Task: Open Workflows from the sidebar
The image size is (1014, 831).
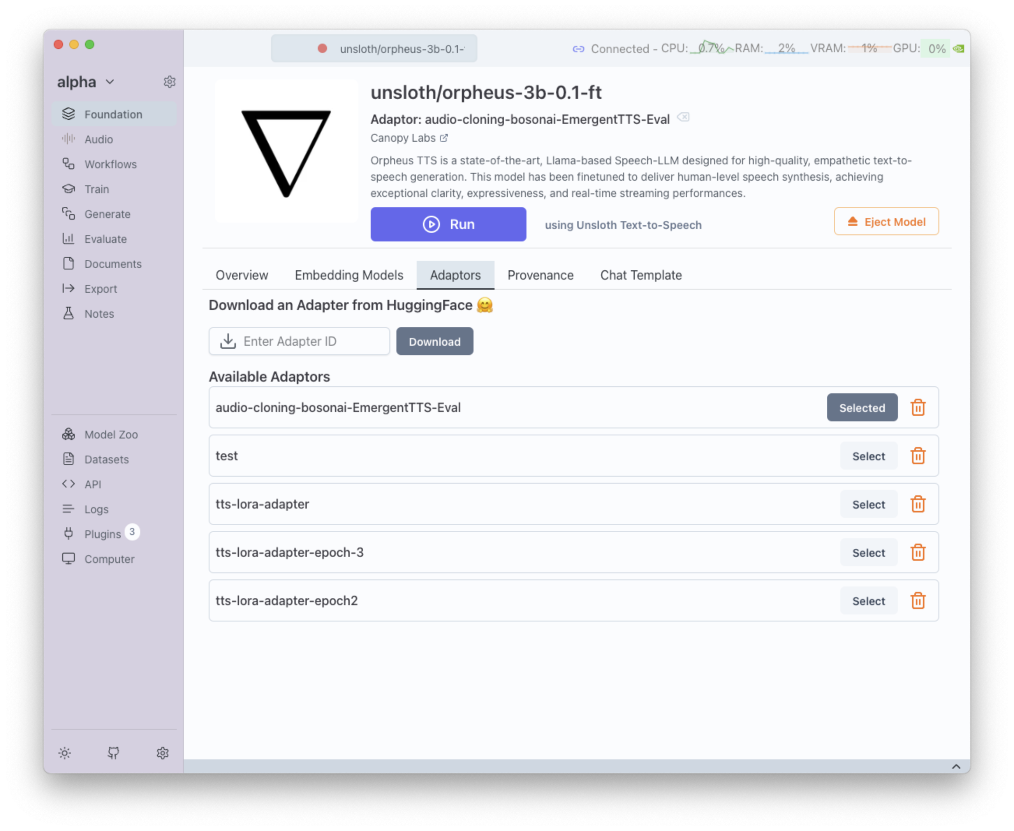Action: 110,164
